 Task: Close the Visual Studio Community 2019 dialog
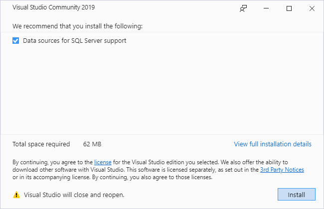[312, 8]
